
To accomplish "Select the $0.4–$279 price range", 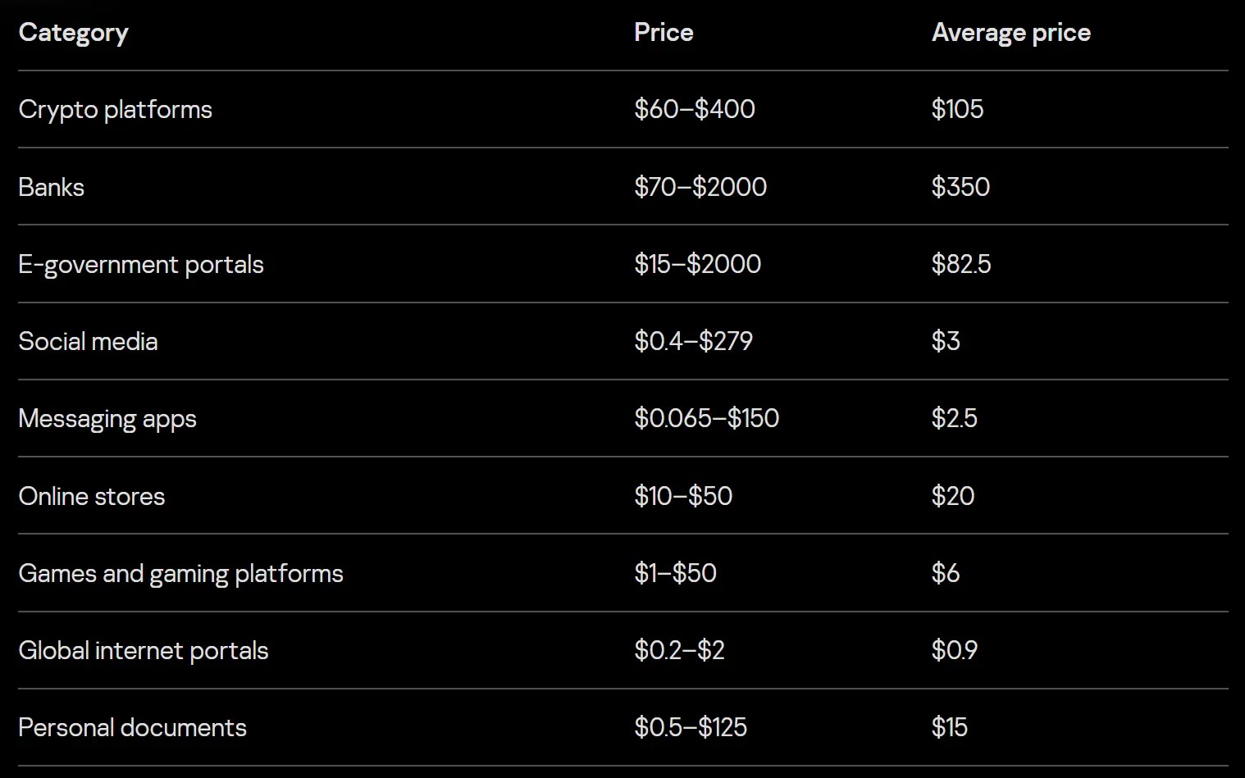I will tap(693, 341).
